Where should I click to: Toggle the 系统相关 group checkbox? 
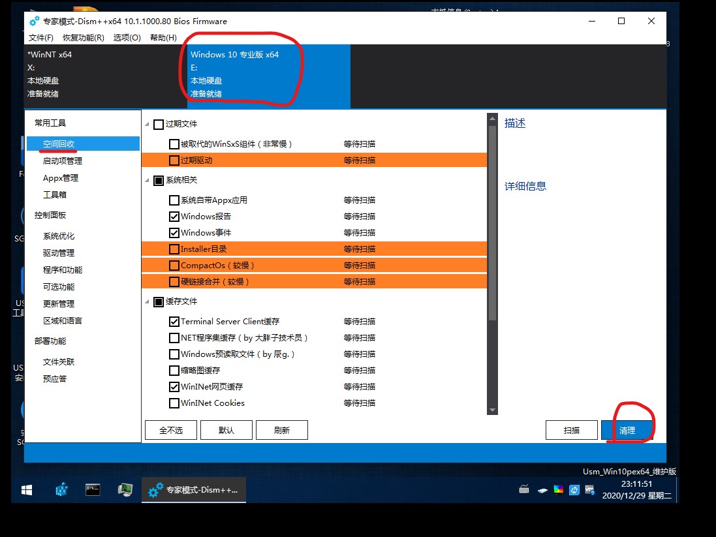(159, 180)
